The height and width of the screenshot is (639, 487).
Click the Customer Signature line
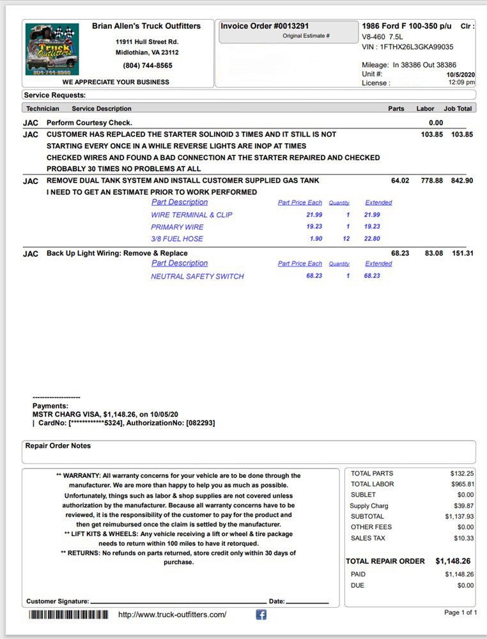(x=178, y=603)
